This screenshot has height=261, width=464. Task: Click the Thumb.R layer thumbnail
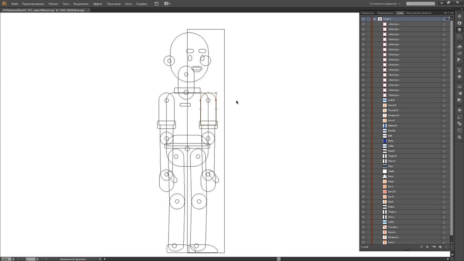(x=385, y=110)
